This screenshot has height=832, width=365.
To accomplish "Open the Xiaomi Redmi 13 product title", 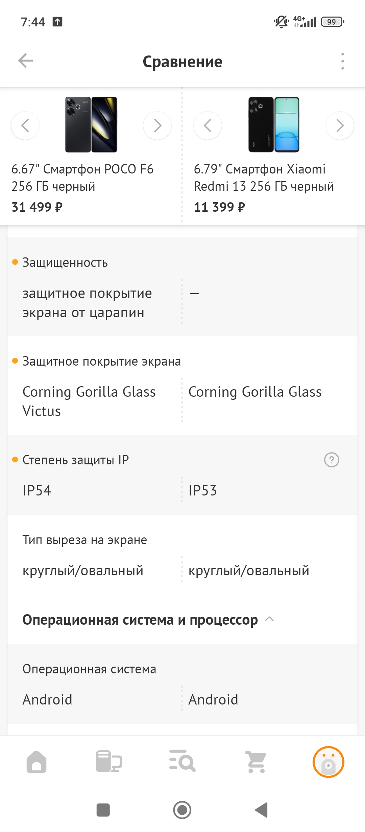I will click(264, 178).
